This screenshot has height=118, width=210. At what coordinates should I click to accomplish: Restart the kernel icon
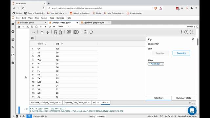coord(50,27)
